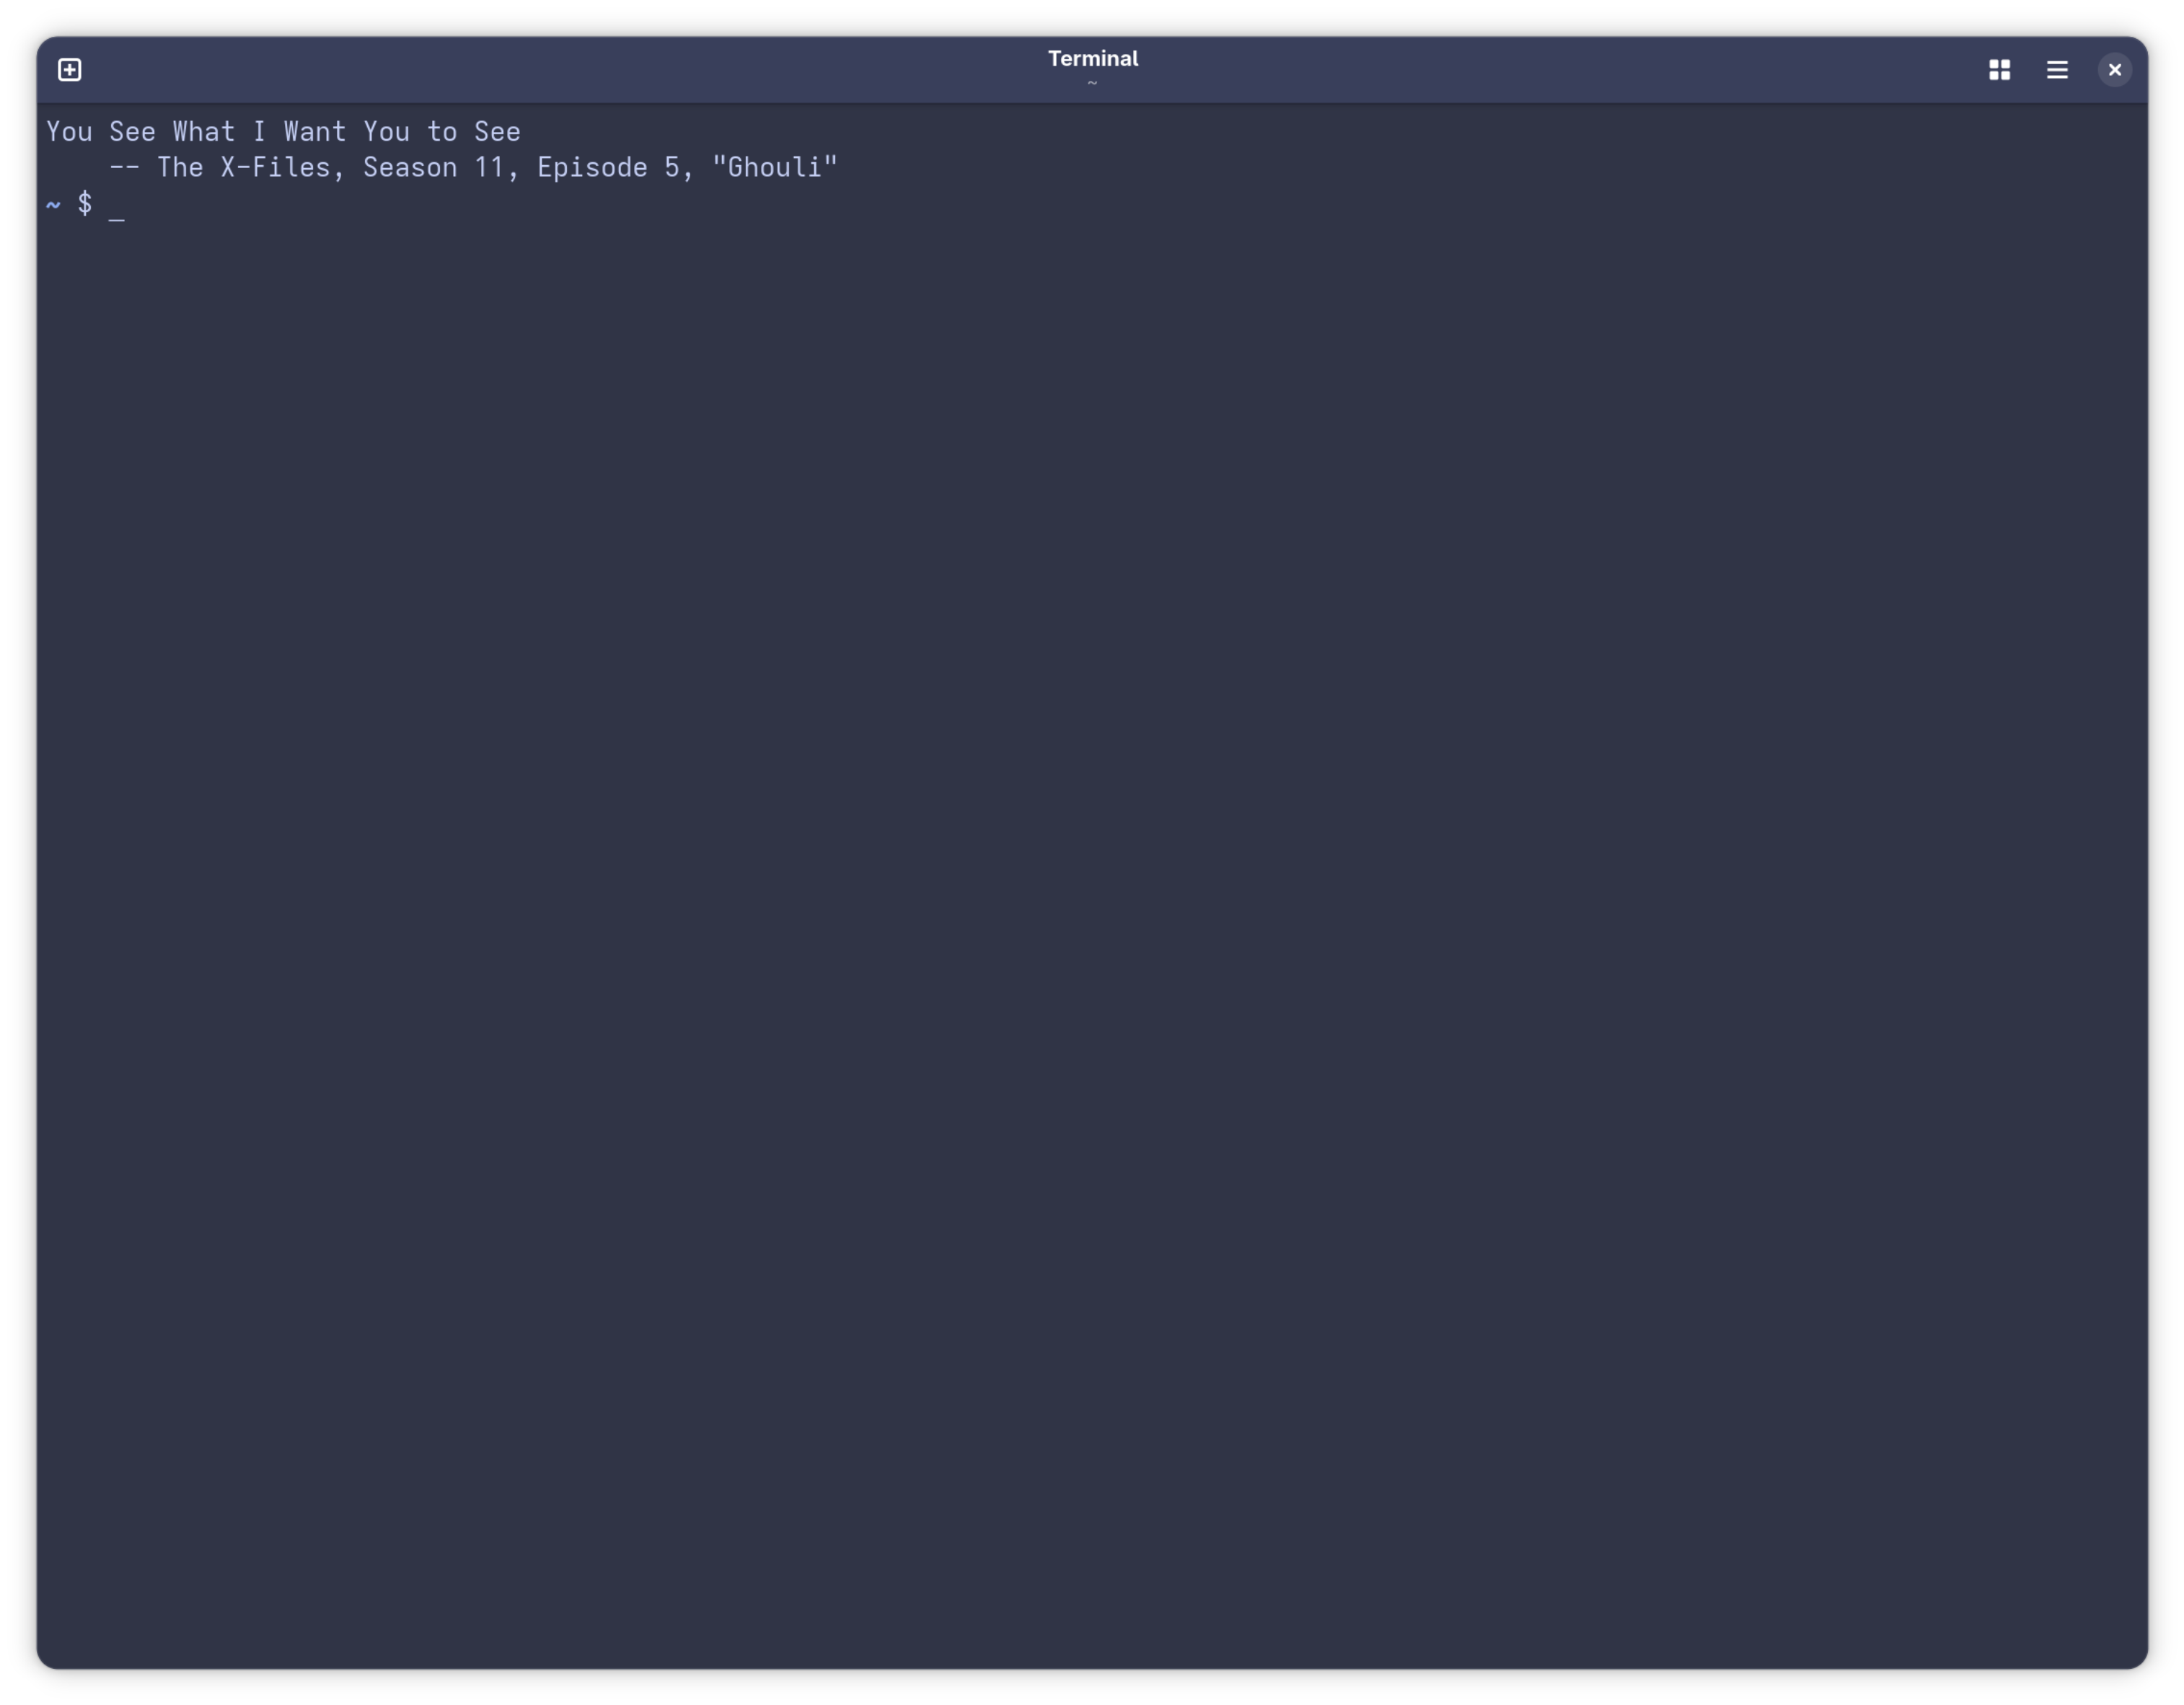
Task: Show the tab overview grid
Action: point(1999,70)
